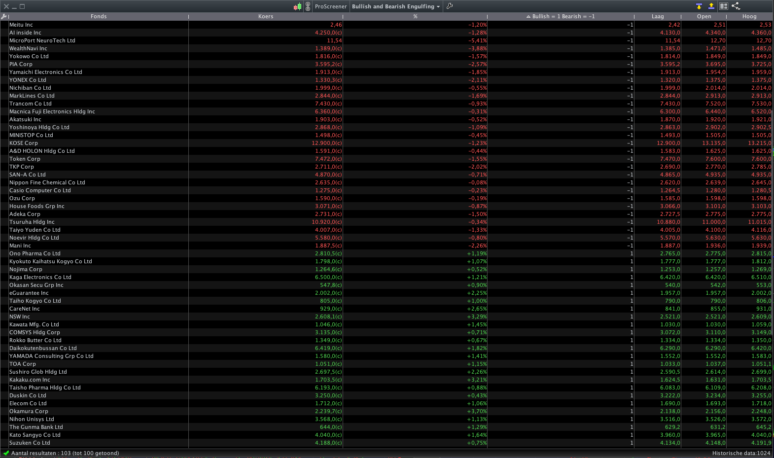Select KOSE Corp row
The height and width of the screenshot is (458, 774).
point(387,143)
